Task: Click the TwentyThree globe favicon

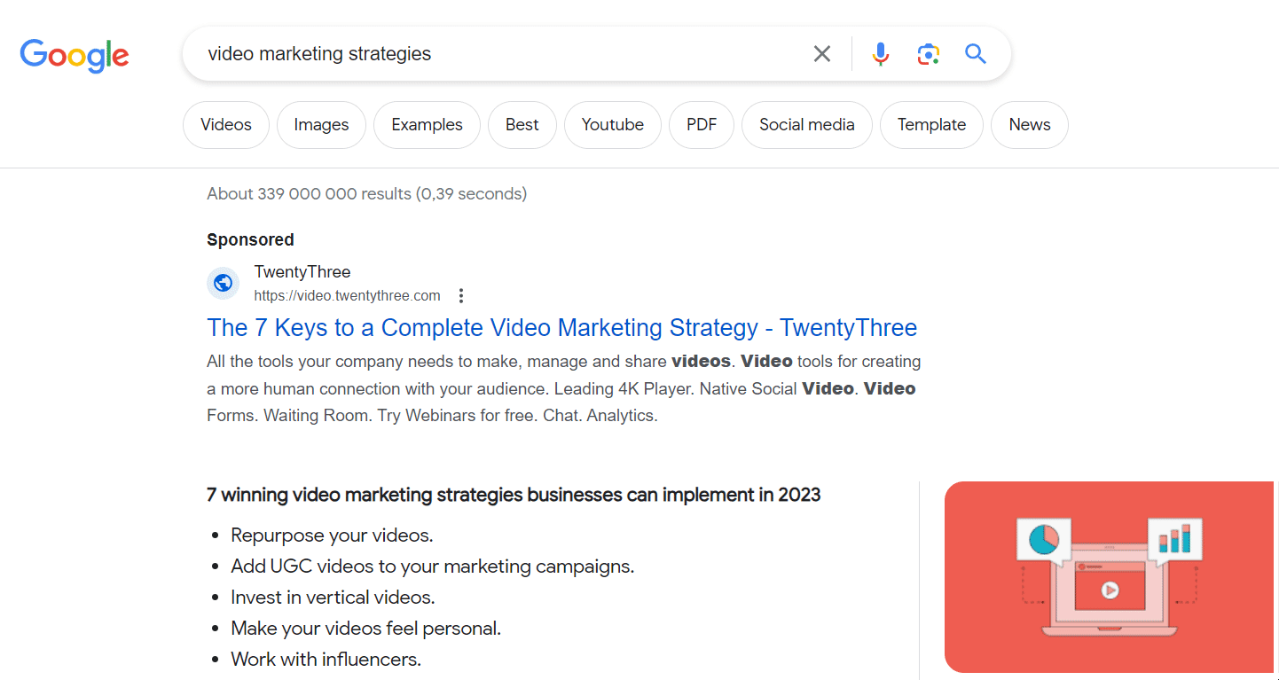Action: click(224, 283)
